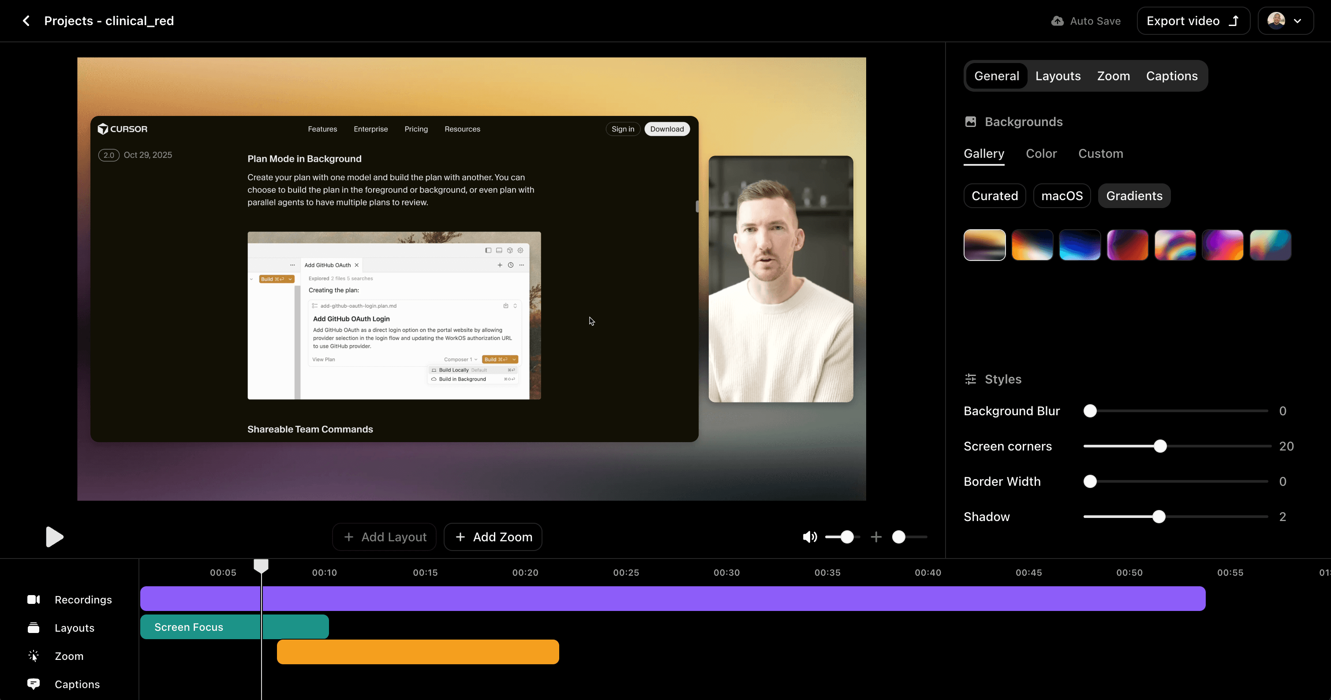
Task: Select the Zoom sparkle icon in the sidebar
Action: click(x=33, y=655)
